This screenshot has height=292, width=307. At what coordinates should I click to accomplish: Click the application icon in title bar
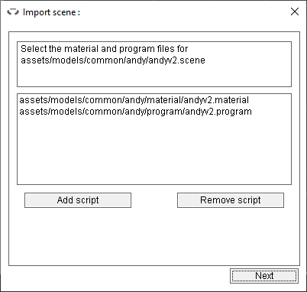(x=13, y=12)
